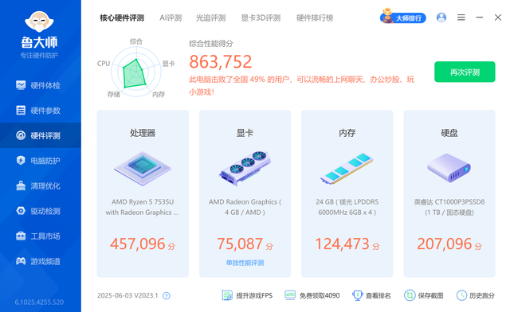510x312 pixels.
Task: Click 提升游戏FPS
Action: tap(247, 295)
